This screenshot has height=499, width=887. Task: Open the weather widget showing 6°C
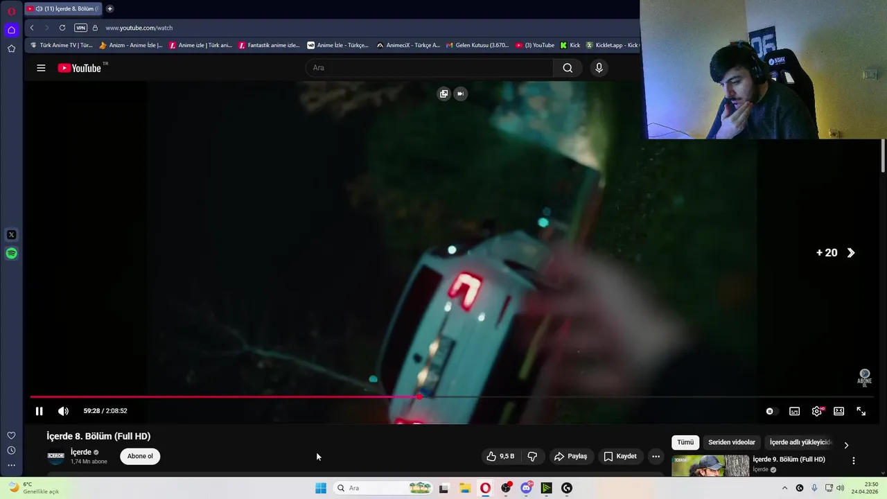33,488
